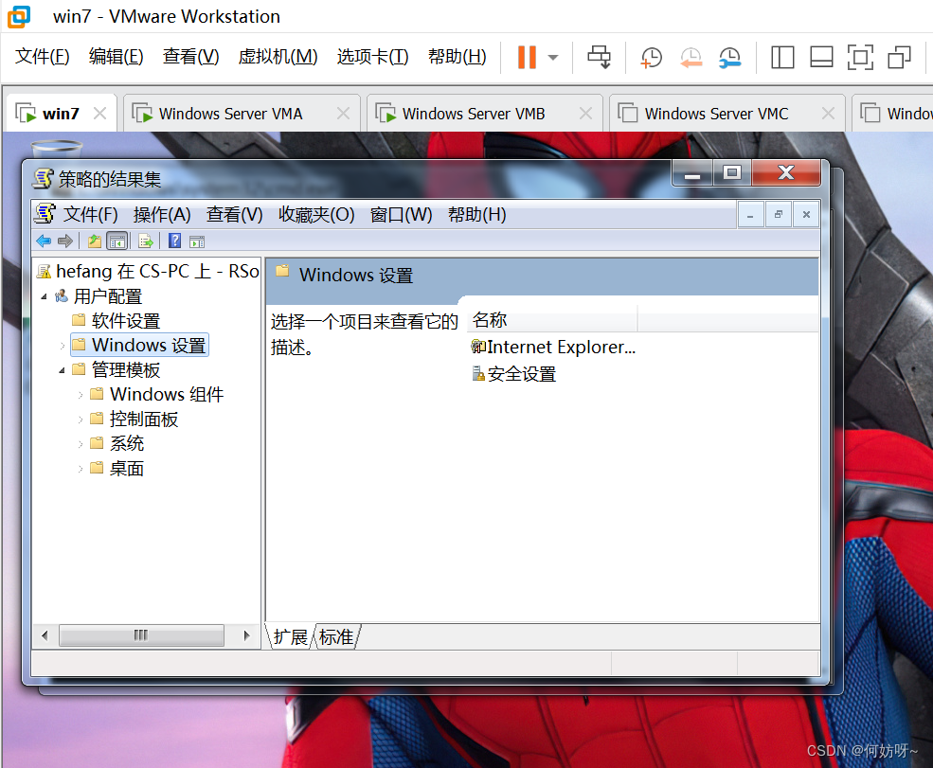
Task: Toggle the action pane toolbar icon
Action: (x=197, y=241)
